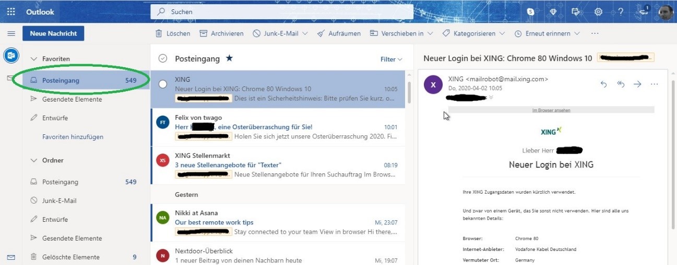
Task: Click the mail icon at sidebar bottom
Action: pos(11,257)
